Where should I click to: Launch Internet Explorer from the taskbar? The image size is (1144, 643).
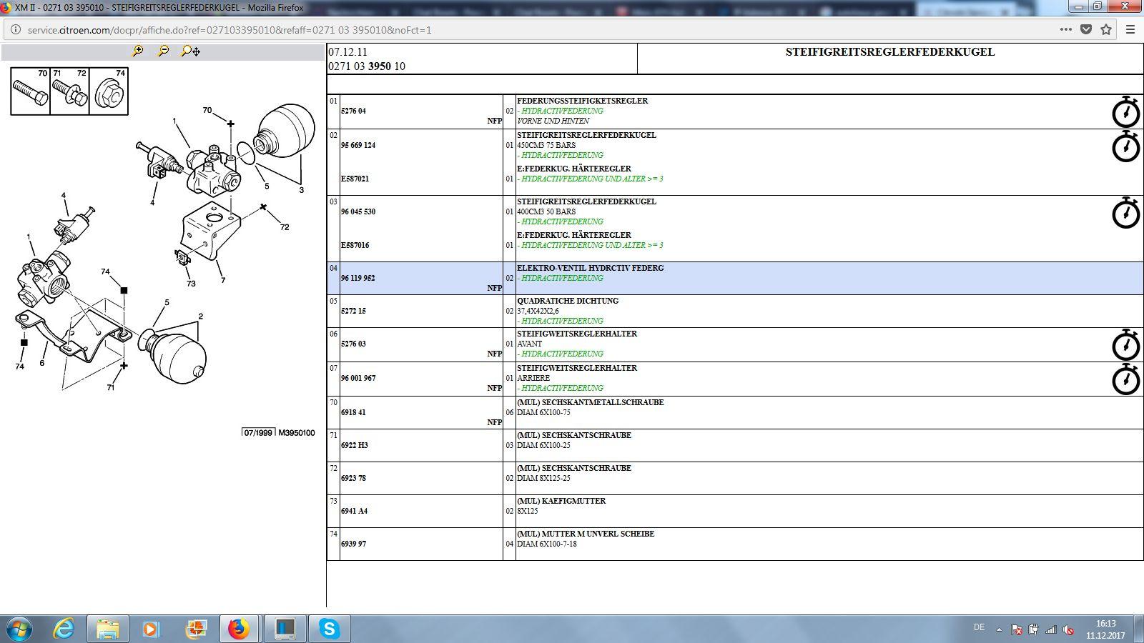tap(64, 629)
